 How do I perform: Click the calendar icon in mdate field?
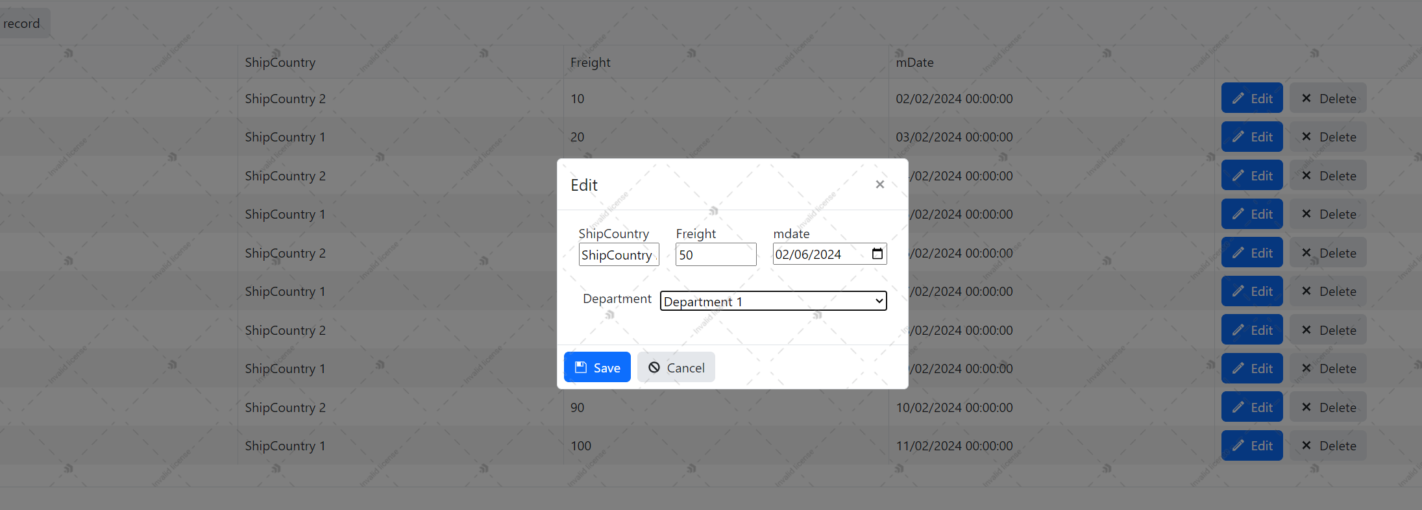pyautogui.click(x=877, y=254)
